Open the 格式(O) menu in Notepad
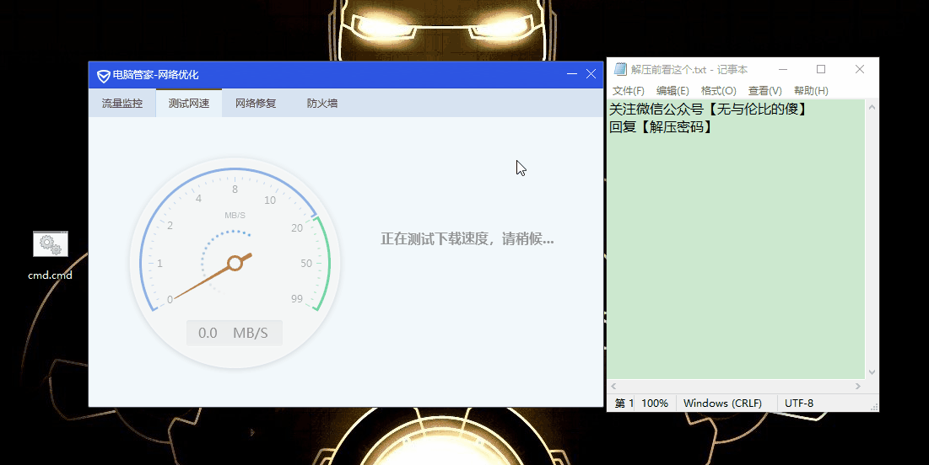 [718, 90]
